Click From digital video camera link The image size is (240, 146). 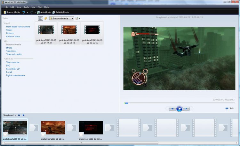pos(18,27)
